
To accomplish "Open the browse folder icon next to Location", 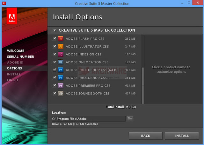I will (x=130, y=118).
